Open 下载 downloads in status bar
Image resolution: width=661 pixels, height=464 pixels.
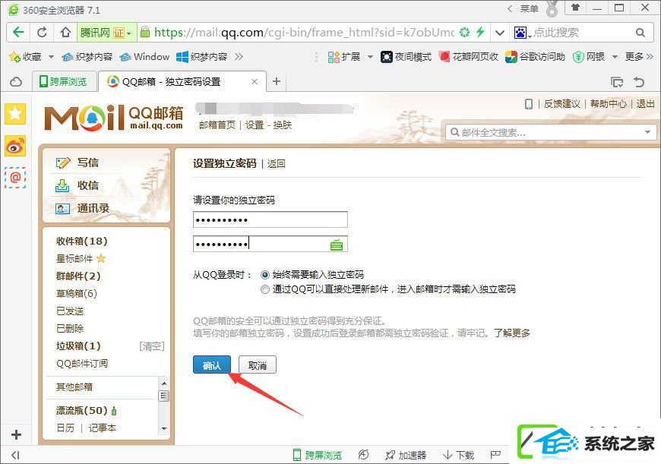tap(459, 455)
